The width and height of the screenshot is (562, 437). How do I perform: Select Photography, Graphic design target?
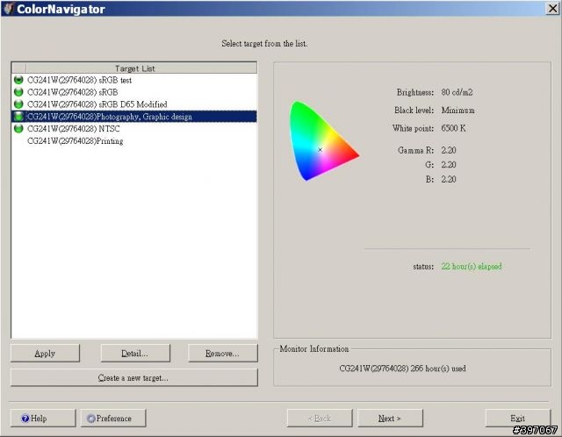(134, 117)
